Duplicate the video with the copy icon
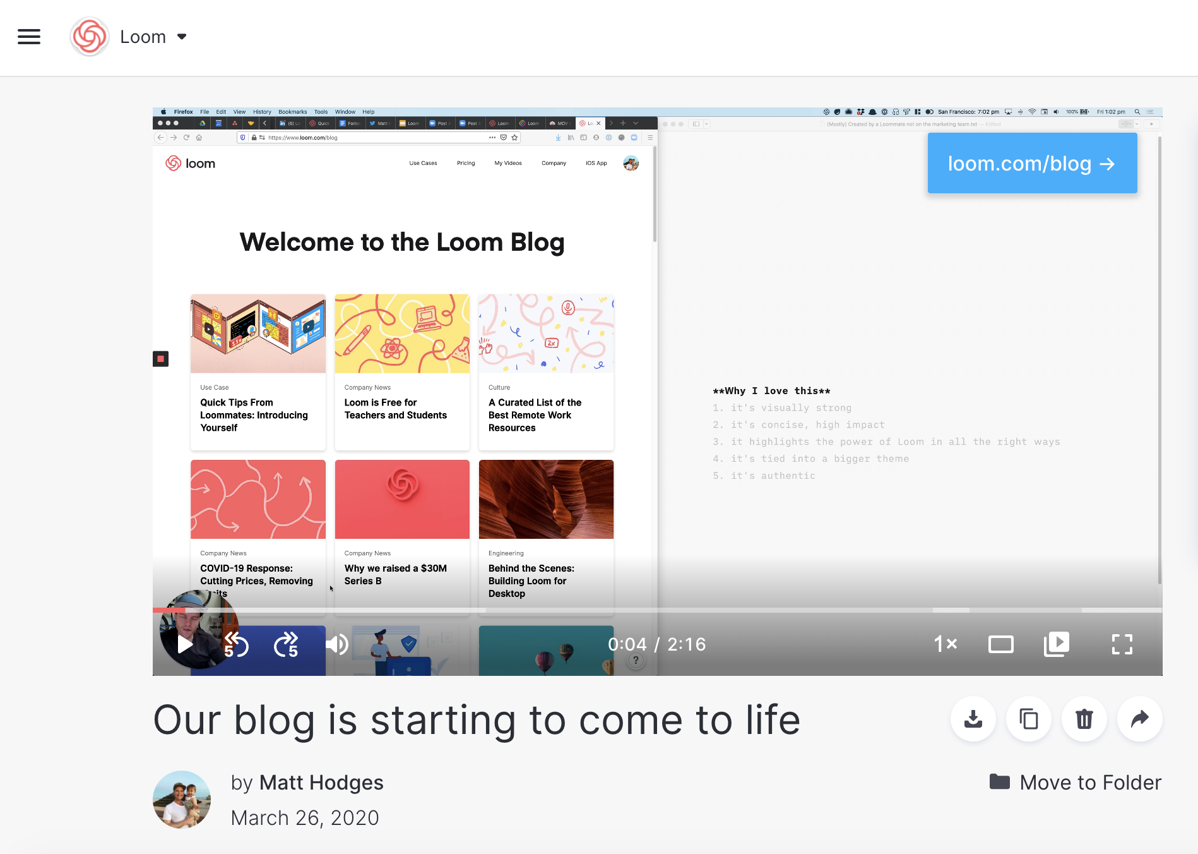This screenshot has width=1198, height=854. coord(1029,719)
